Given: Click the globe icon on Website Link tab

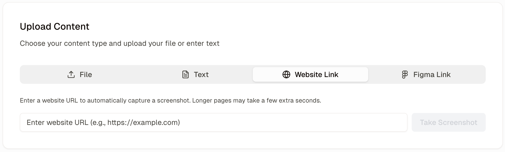Looking at the screenshot, I should tap(286, 74).
